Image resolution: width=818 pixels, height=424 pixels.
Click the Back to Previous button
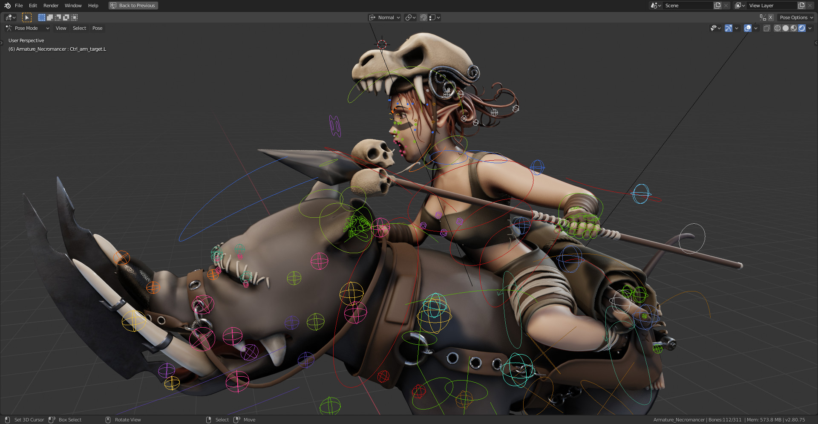point(133,6)
